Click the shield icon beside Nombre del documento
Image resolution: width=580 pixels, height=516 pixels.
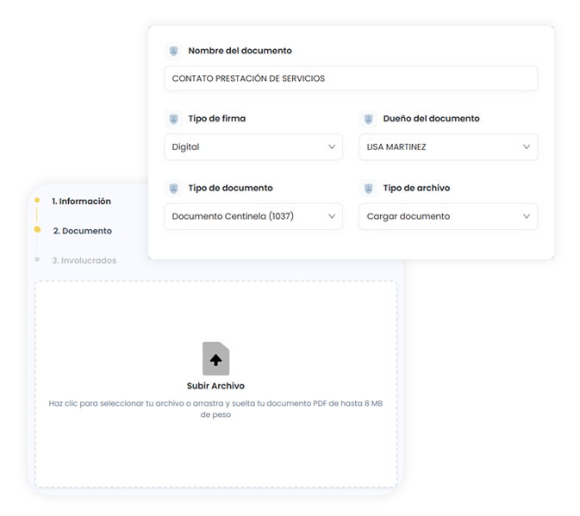(173, 51)
